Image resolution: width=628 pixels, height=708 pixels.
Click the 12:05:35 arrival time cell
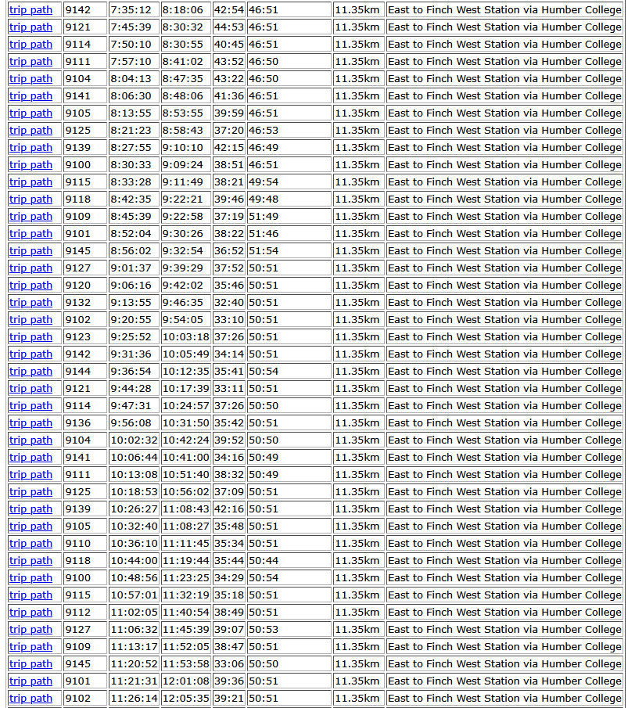coord(186,699)
